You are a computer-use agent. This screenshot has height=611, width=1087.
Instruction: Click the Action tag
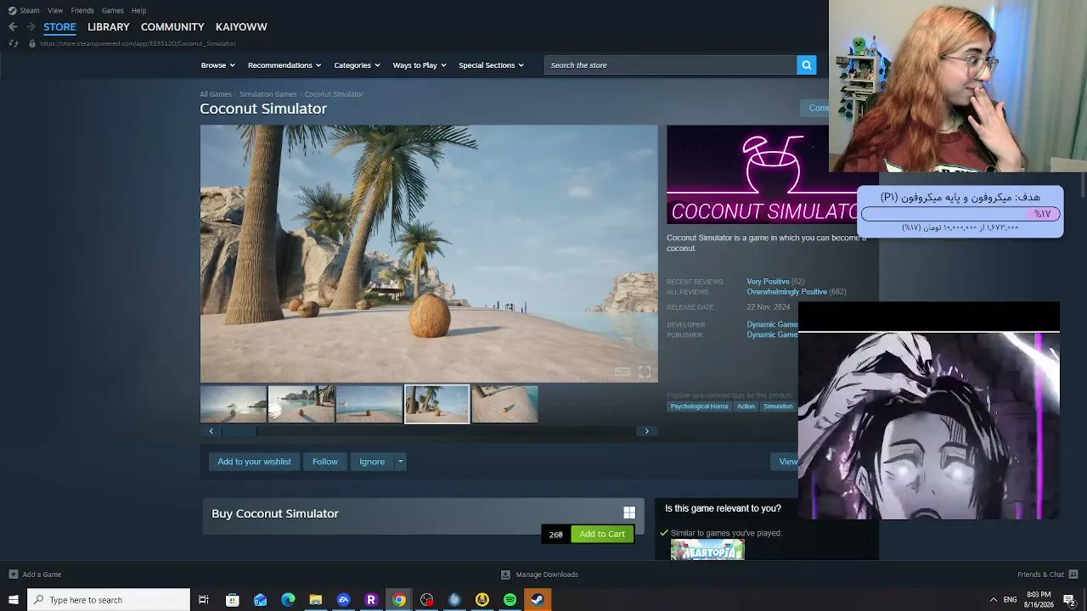click(x=746, y=406)
